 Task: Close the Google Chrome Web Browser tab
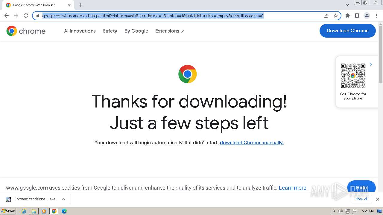click(x=69, y=5)
